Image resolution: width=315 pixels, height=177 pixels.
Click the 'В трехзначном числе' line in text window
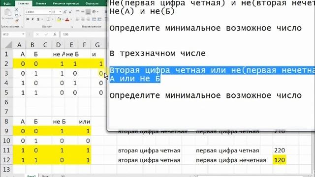(x=157, y=54)
